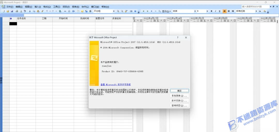This screenshot has width=279, height=132.
Task: Zoom in on the Gantt timescale
Action: click(x=118, y=11)
